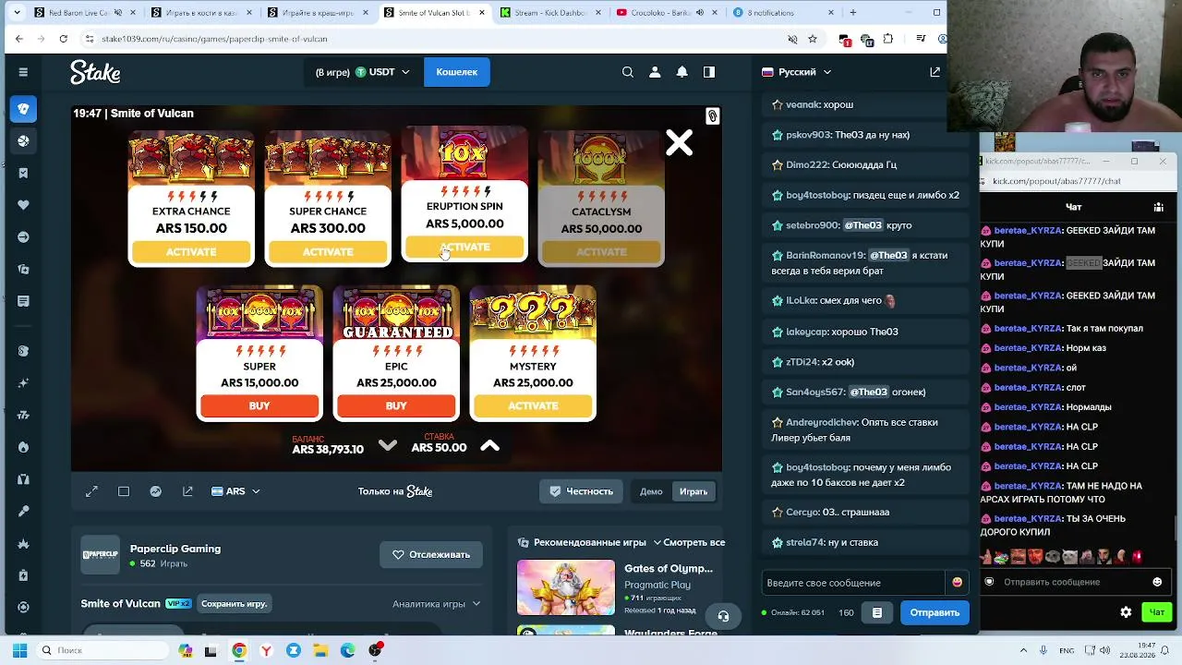1182x665 pixels.
Task: Switch the game to theatre mode
Action: 124,491
